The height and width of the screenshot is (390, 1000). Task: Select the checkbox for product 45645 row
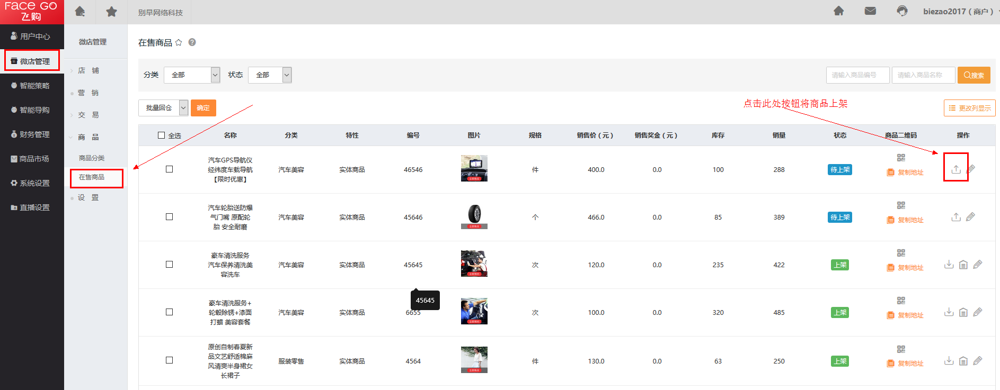(170, 265)
